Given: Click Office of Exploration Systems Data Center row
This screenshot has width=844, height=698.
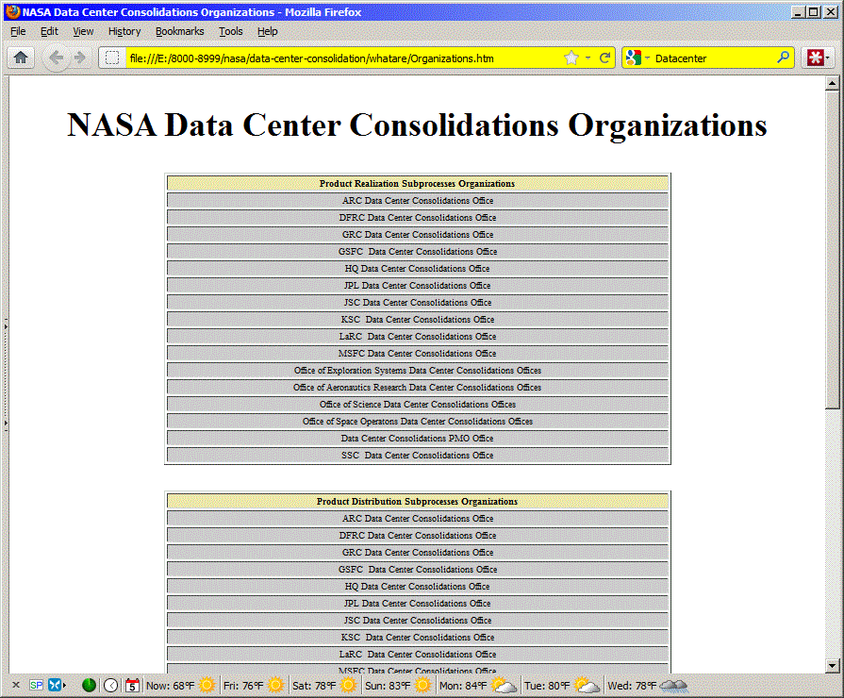Looking at the screenshot, I should point(417,370).
